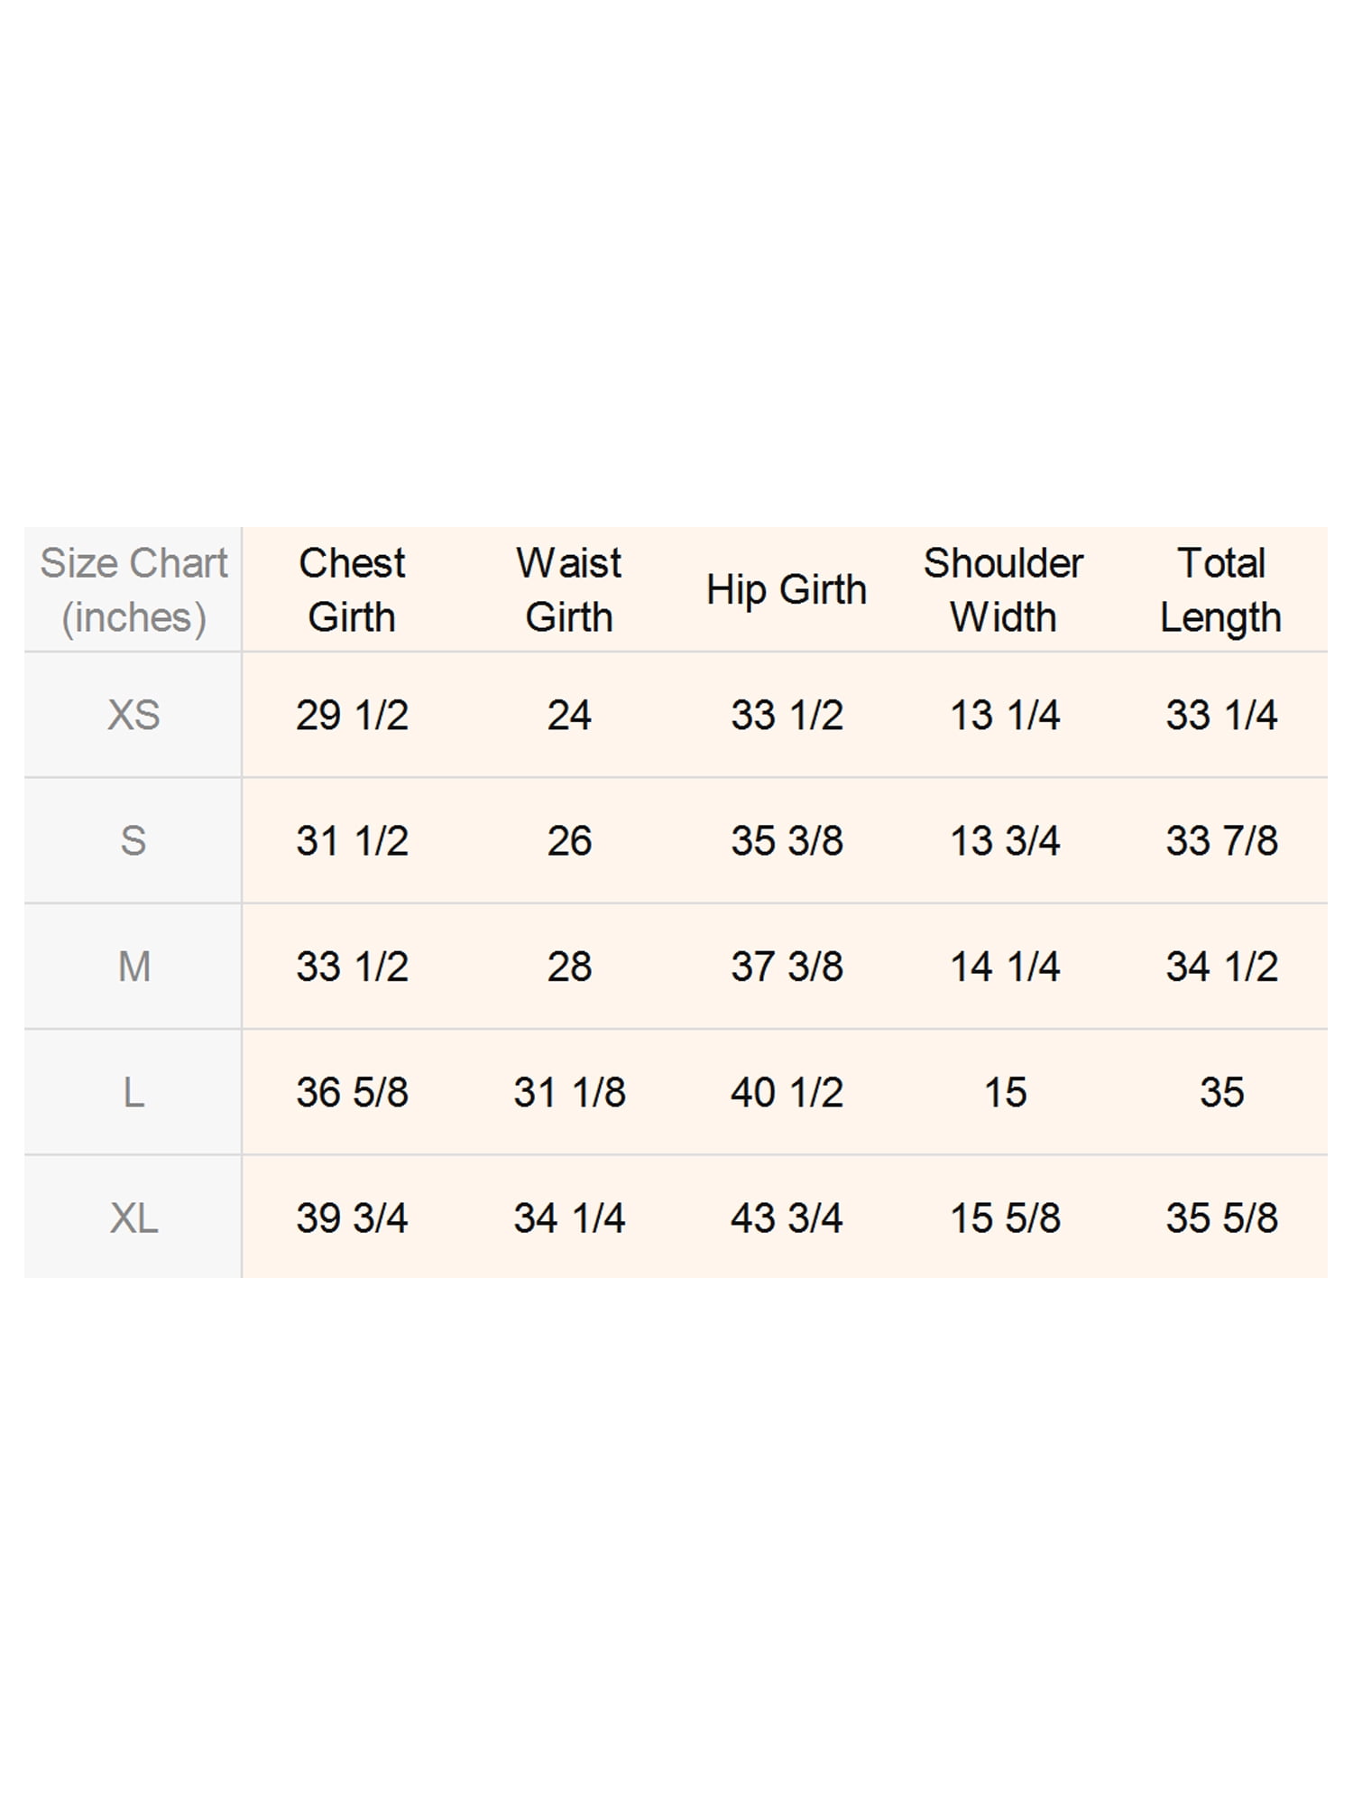Image resolution: width=1353 pixels, height=1805 pixels.
Task: Click M shoulder width value 14 1/4
Action: (1005, 967)
